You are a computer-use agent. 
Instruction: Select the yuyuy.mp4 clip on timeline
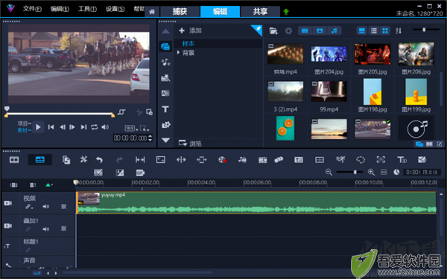[x=256, y=202]
